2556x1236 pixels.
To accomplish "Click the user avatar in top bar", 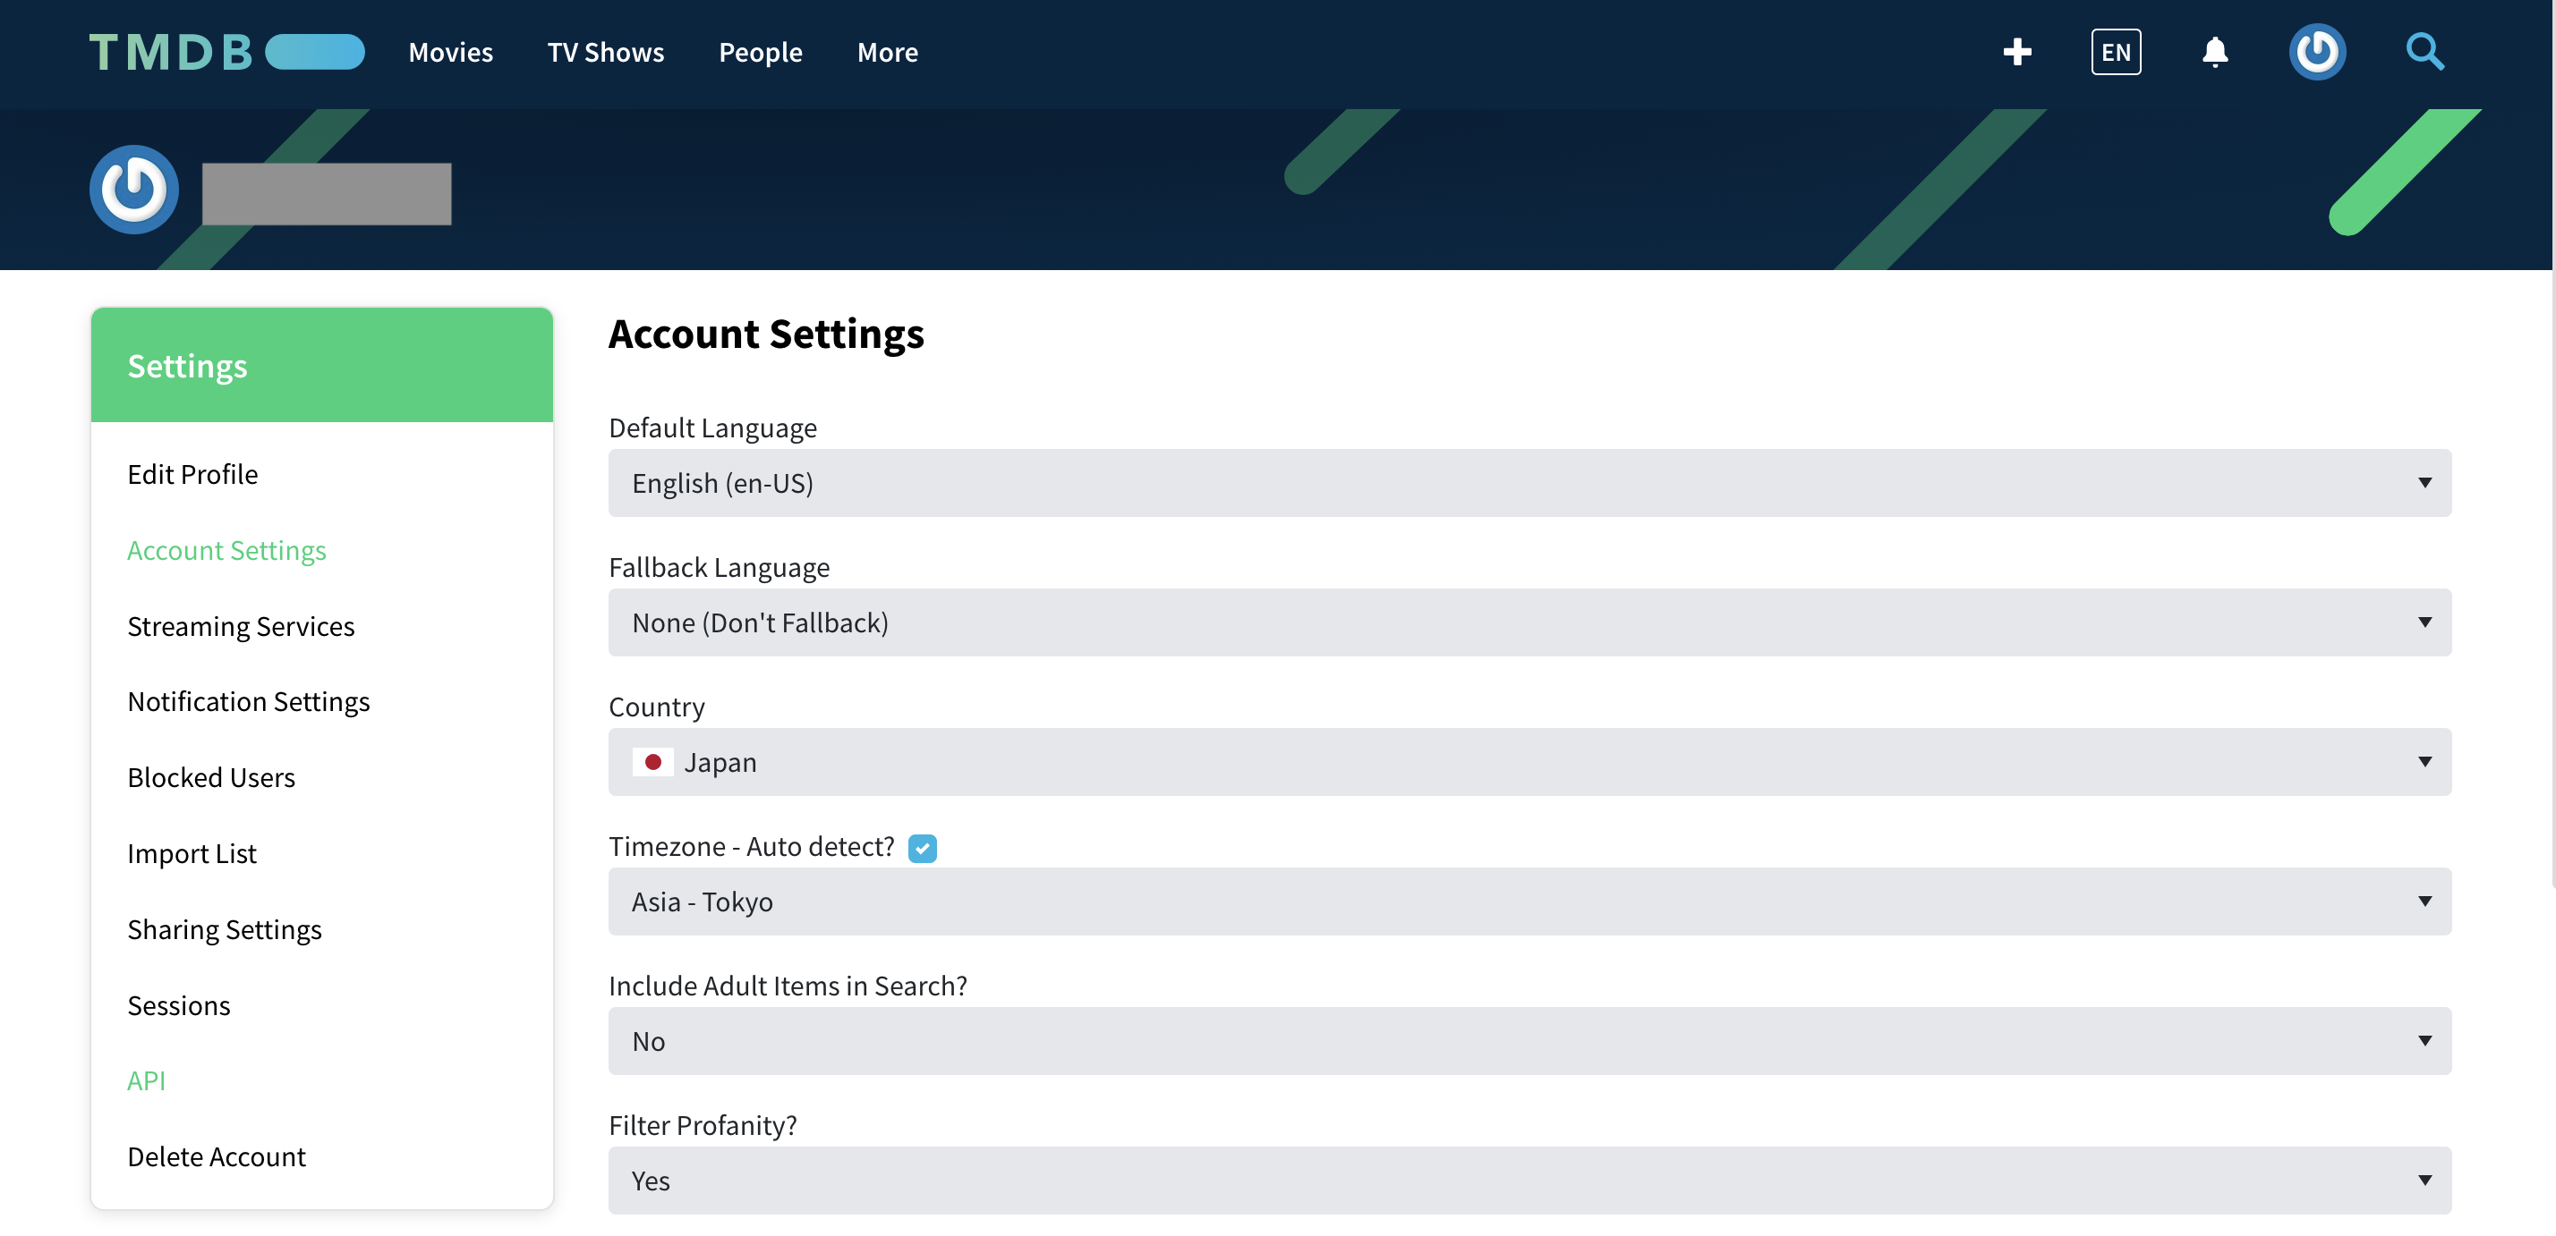I will [2317, 53].
